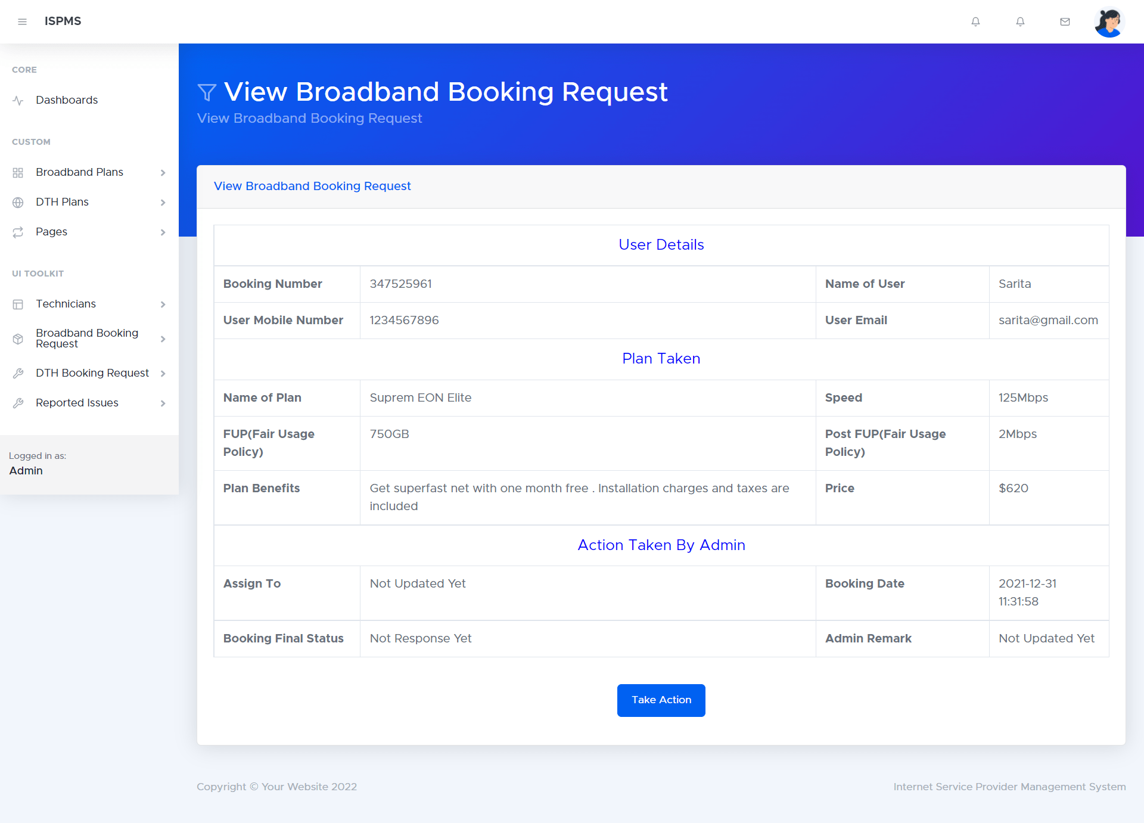Open the mail envelope icon
Screen dimensions: 1144x823
pyautogui.click(x=1065, y=22)
